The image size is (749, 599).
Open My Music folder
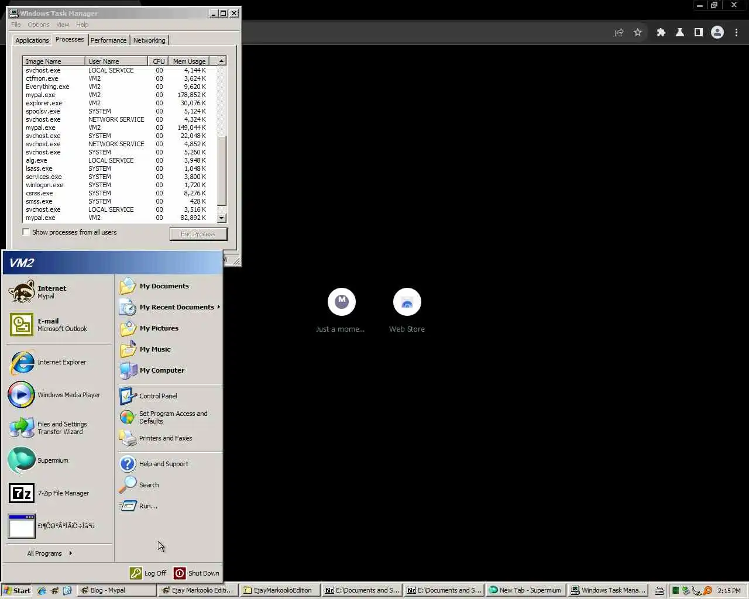tap(170, 349)
